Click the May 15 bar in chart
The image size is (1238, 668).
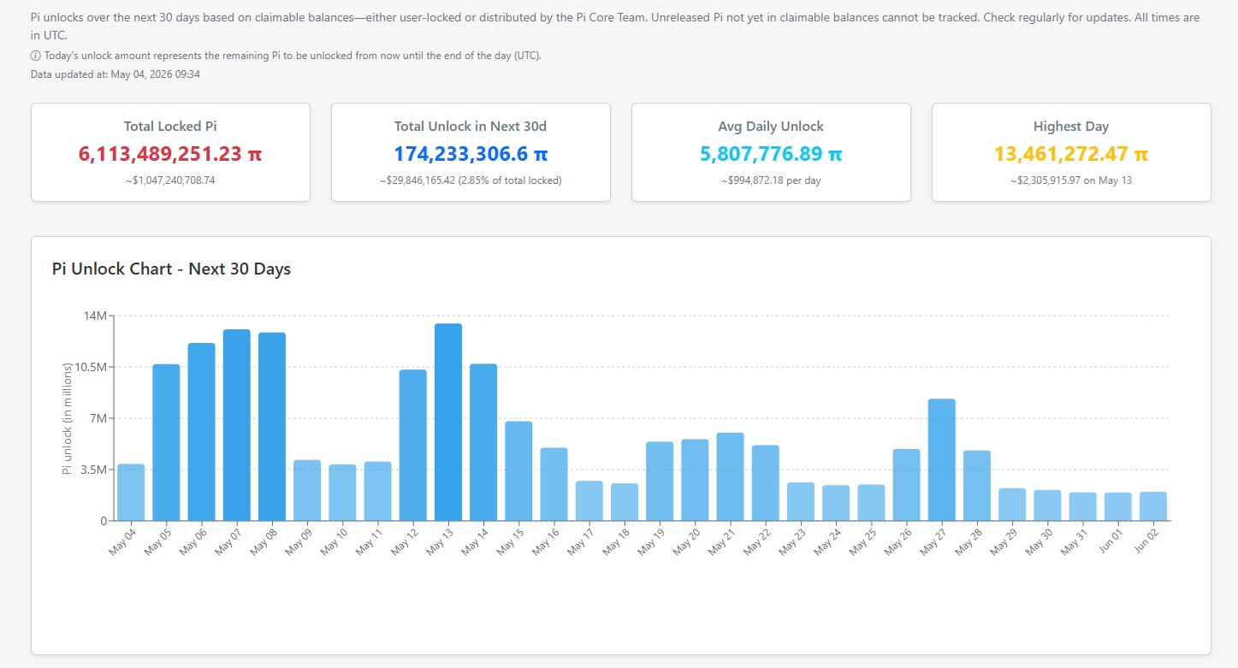point(518,470)
